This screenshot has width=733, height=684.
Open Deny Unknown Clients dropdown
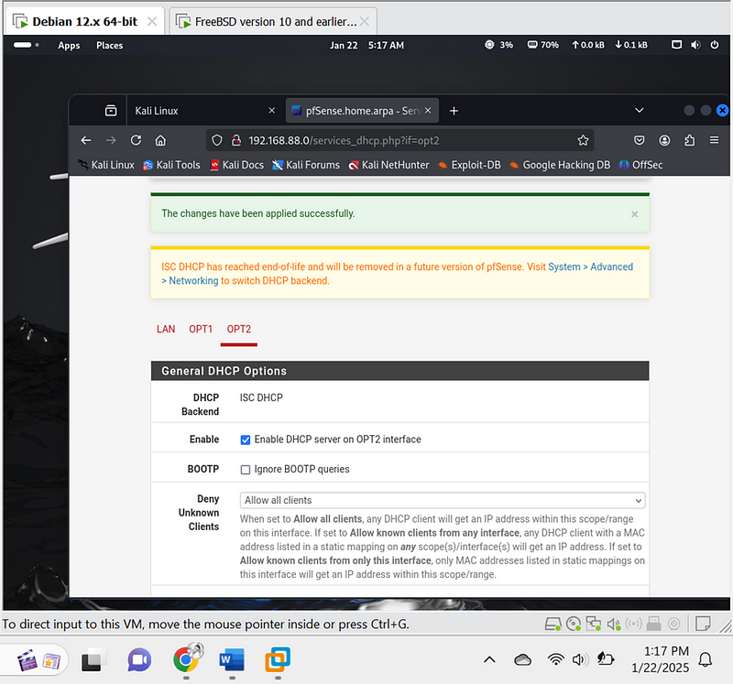[443, 500]
